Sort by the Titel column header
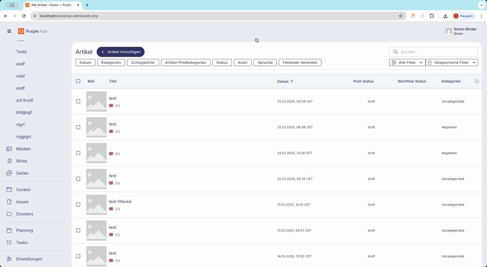 click(x=113, y=81)
